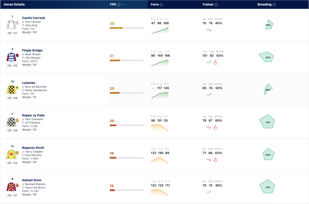Open the Lulamba horse name link
The height and width of the screenshot is (204, 309).
click(x=29, y=83)
